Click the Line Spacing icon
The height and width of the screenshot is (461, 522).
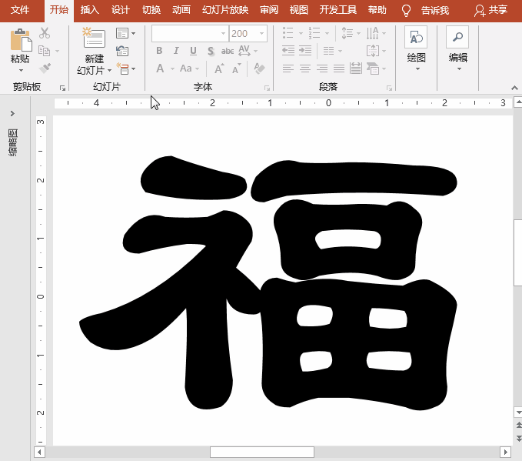click(x=347, y=33)
